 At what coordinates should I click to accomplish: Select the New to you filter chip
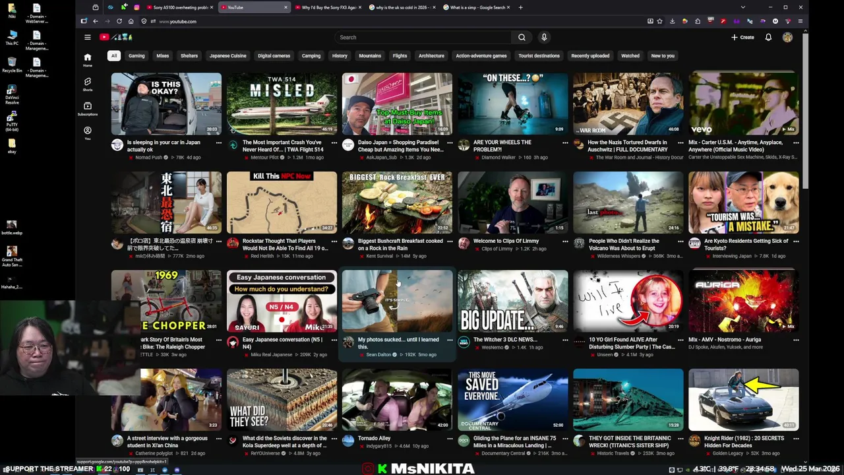click(663, 55)
